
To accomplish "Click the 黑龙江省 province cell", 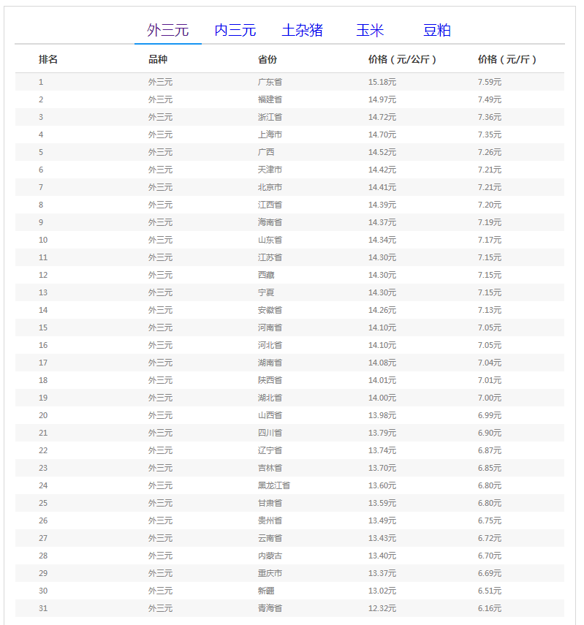I will (x=274, y=485).
